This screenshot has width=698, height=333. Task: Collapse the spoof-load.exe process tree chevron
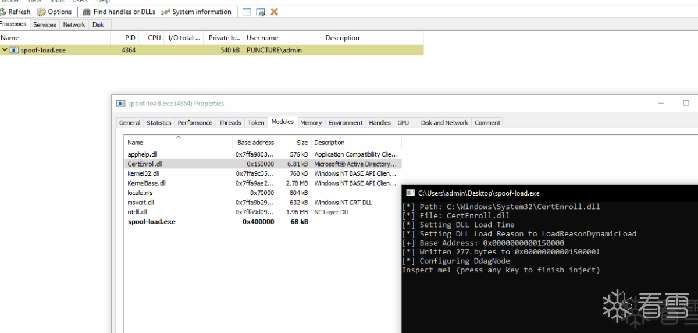(5, 50)
